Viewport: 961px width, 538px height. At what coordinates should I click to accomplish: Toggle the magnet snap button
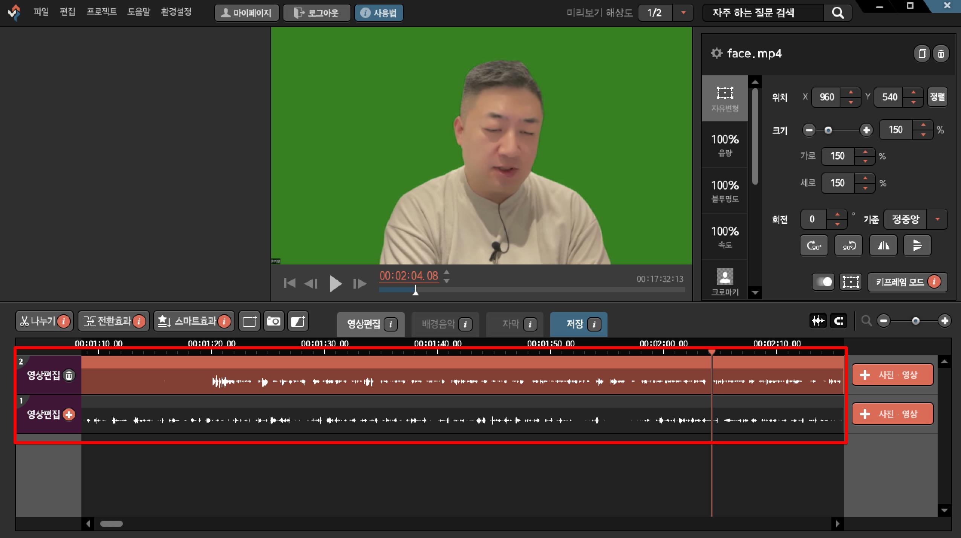839,321
